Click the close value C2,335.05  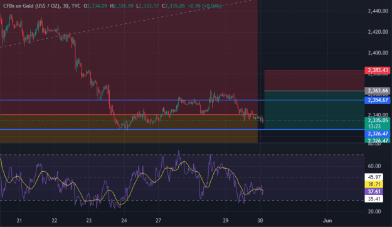coord(173,6)
